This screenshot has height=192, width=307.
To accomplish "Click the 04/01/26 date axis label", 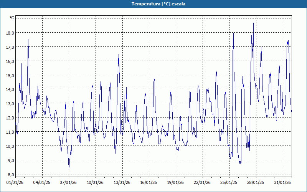I will pos(42,183).
